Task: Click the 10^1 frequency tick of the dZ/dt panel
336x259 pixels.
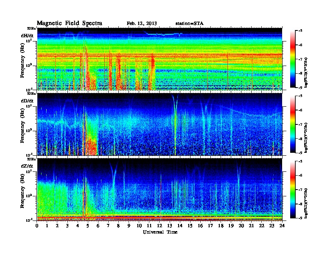Action: (29, 171)
